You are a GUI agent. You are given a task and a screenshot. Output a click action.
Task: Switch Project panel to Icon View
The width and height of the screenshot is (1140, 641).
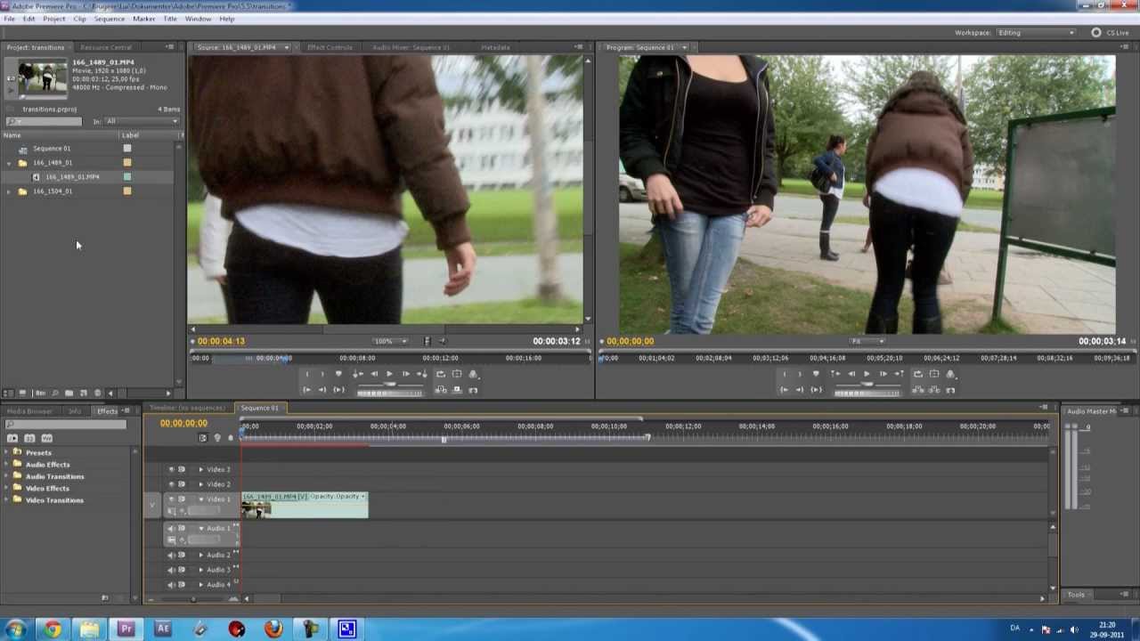point(22,393)
